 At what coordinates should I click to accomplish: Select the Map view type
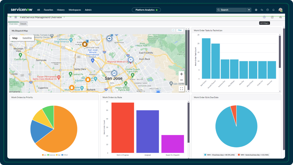(x=15, y=38)
